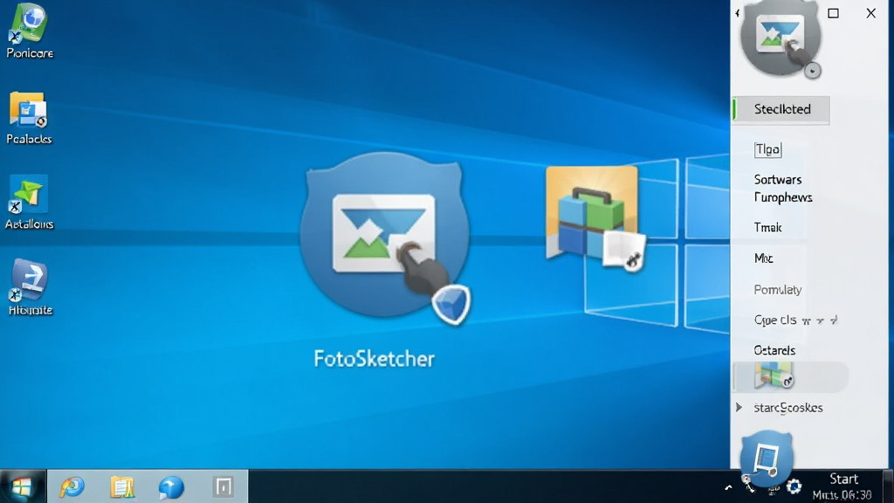Click the Windows Start button

pyautogui.click(x=23, y=486)
